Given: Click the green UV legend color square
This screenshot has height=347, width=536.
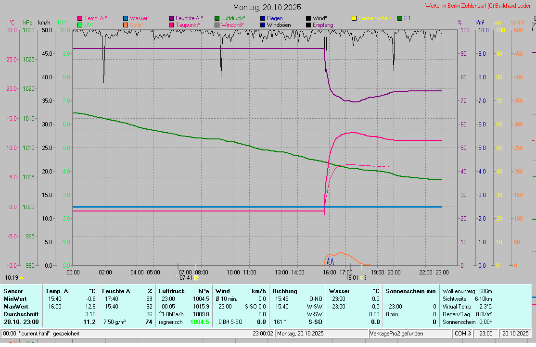Looking at the screenshot, I should pos(80,25).
